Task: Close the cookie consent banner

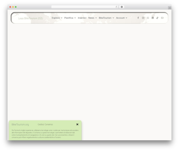Action: (77, 124)
